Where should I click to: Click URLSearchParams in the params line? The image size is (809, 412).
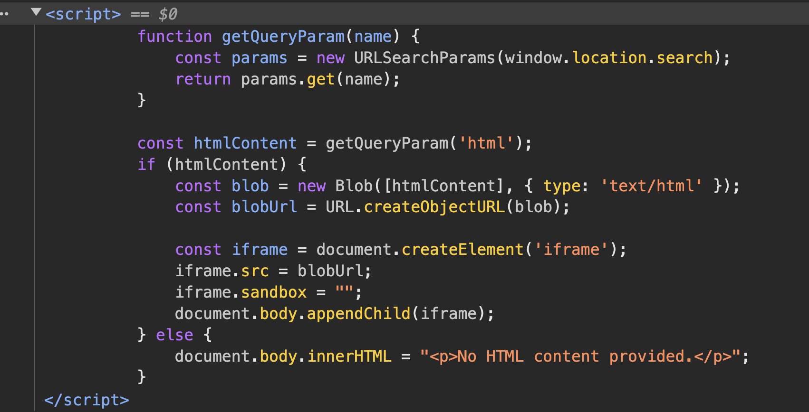pos(424,58)
